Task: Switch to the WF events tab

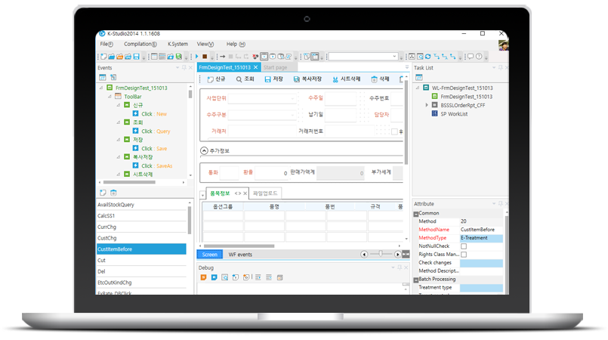Action: [x=240, y=255]
